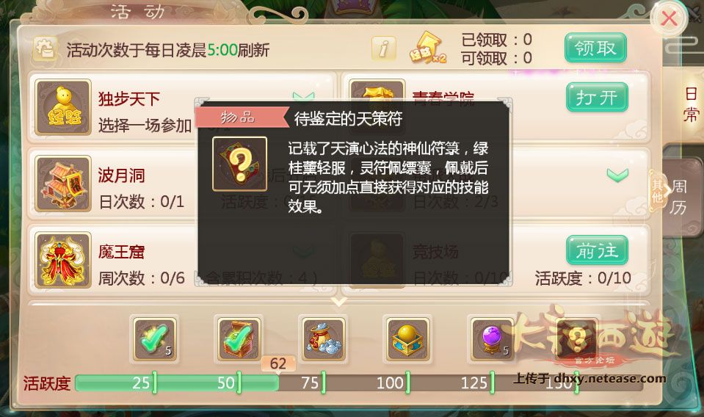Screen dimensions: 704x417
Task: Switch to the 日常 side tab
Action: coord(691,105)
